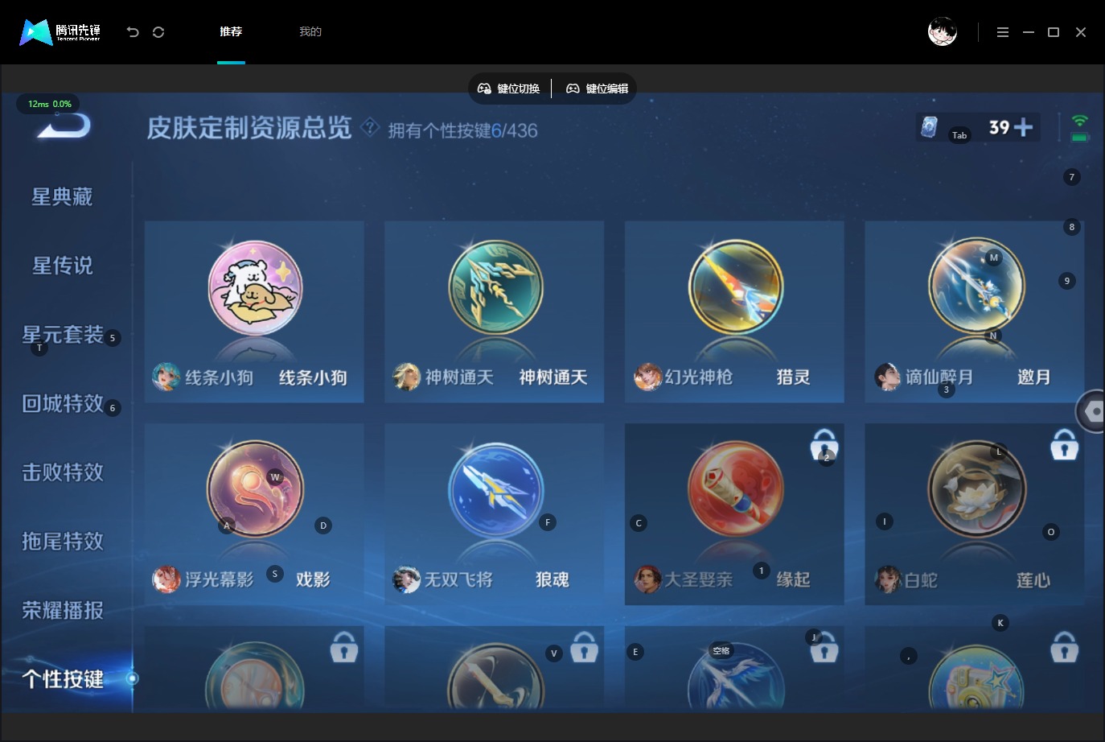Click the undo back arrow in title bar
This screenshot has width=1105, height=742.
click(x=134, y=32)
